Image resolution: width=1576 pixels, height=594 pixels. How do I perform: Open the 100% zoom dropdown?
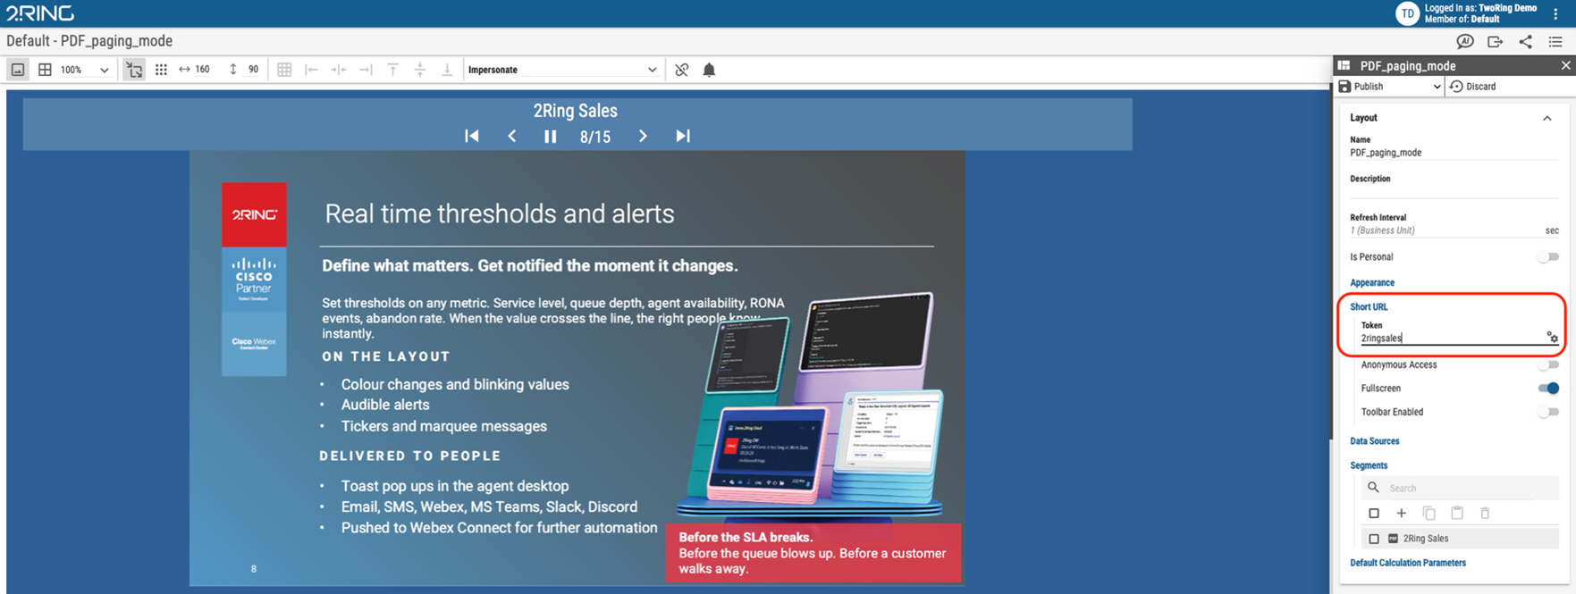coord(85,70)
